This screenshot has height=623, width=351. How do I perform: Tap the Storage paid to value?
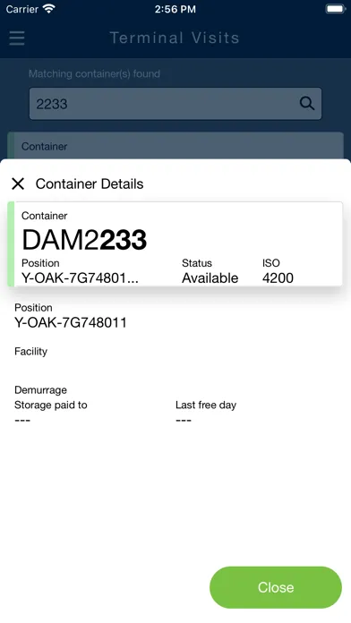22,421
